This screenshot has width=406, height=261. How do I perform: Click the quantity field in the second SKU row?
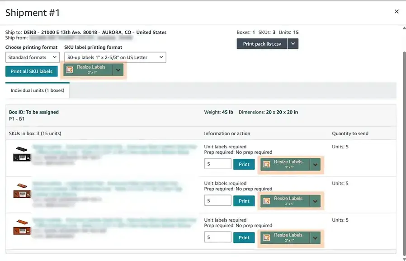coord(217,200)
